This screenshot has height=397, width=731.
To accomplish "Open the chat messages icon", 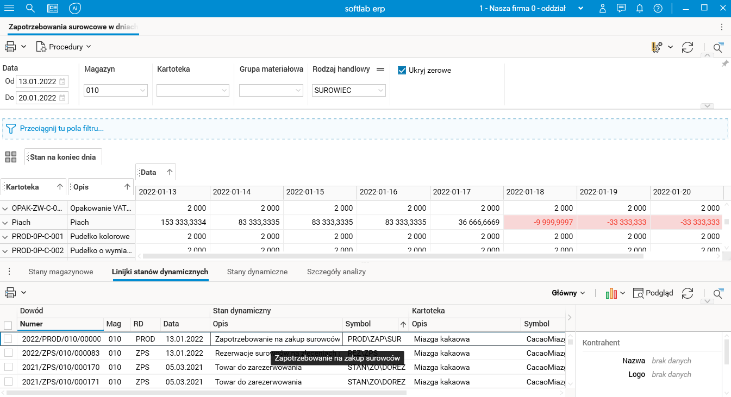I will 621,8.
